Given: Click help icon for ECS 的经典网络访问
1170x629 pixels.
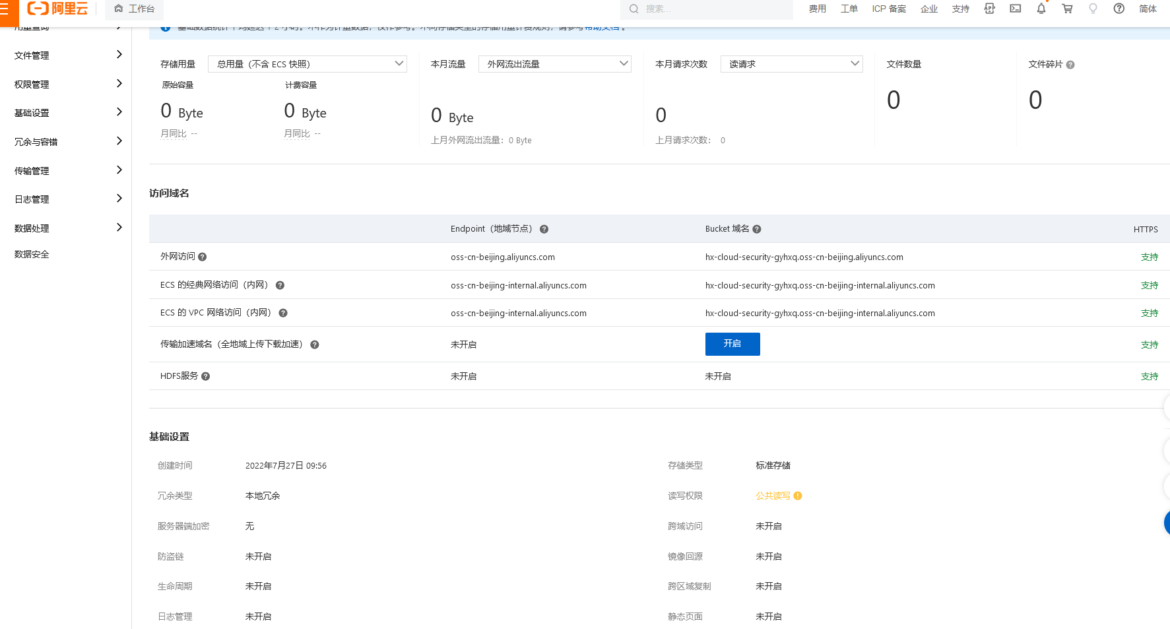Looking at the screenshot, I should click(280, 285).
